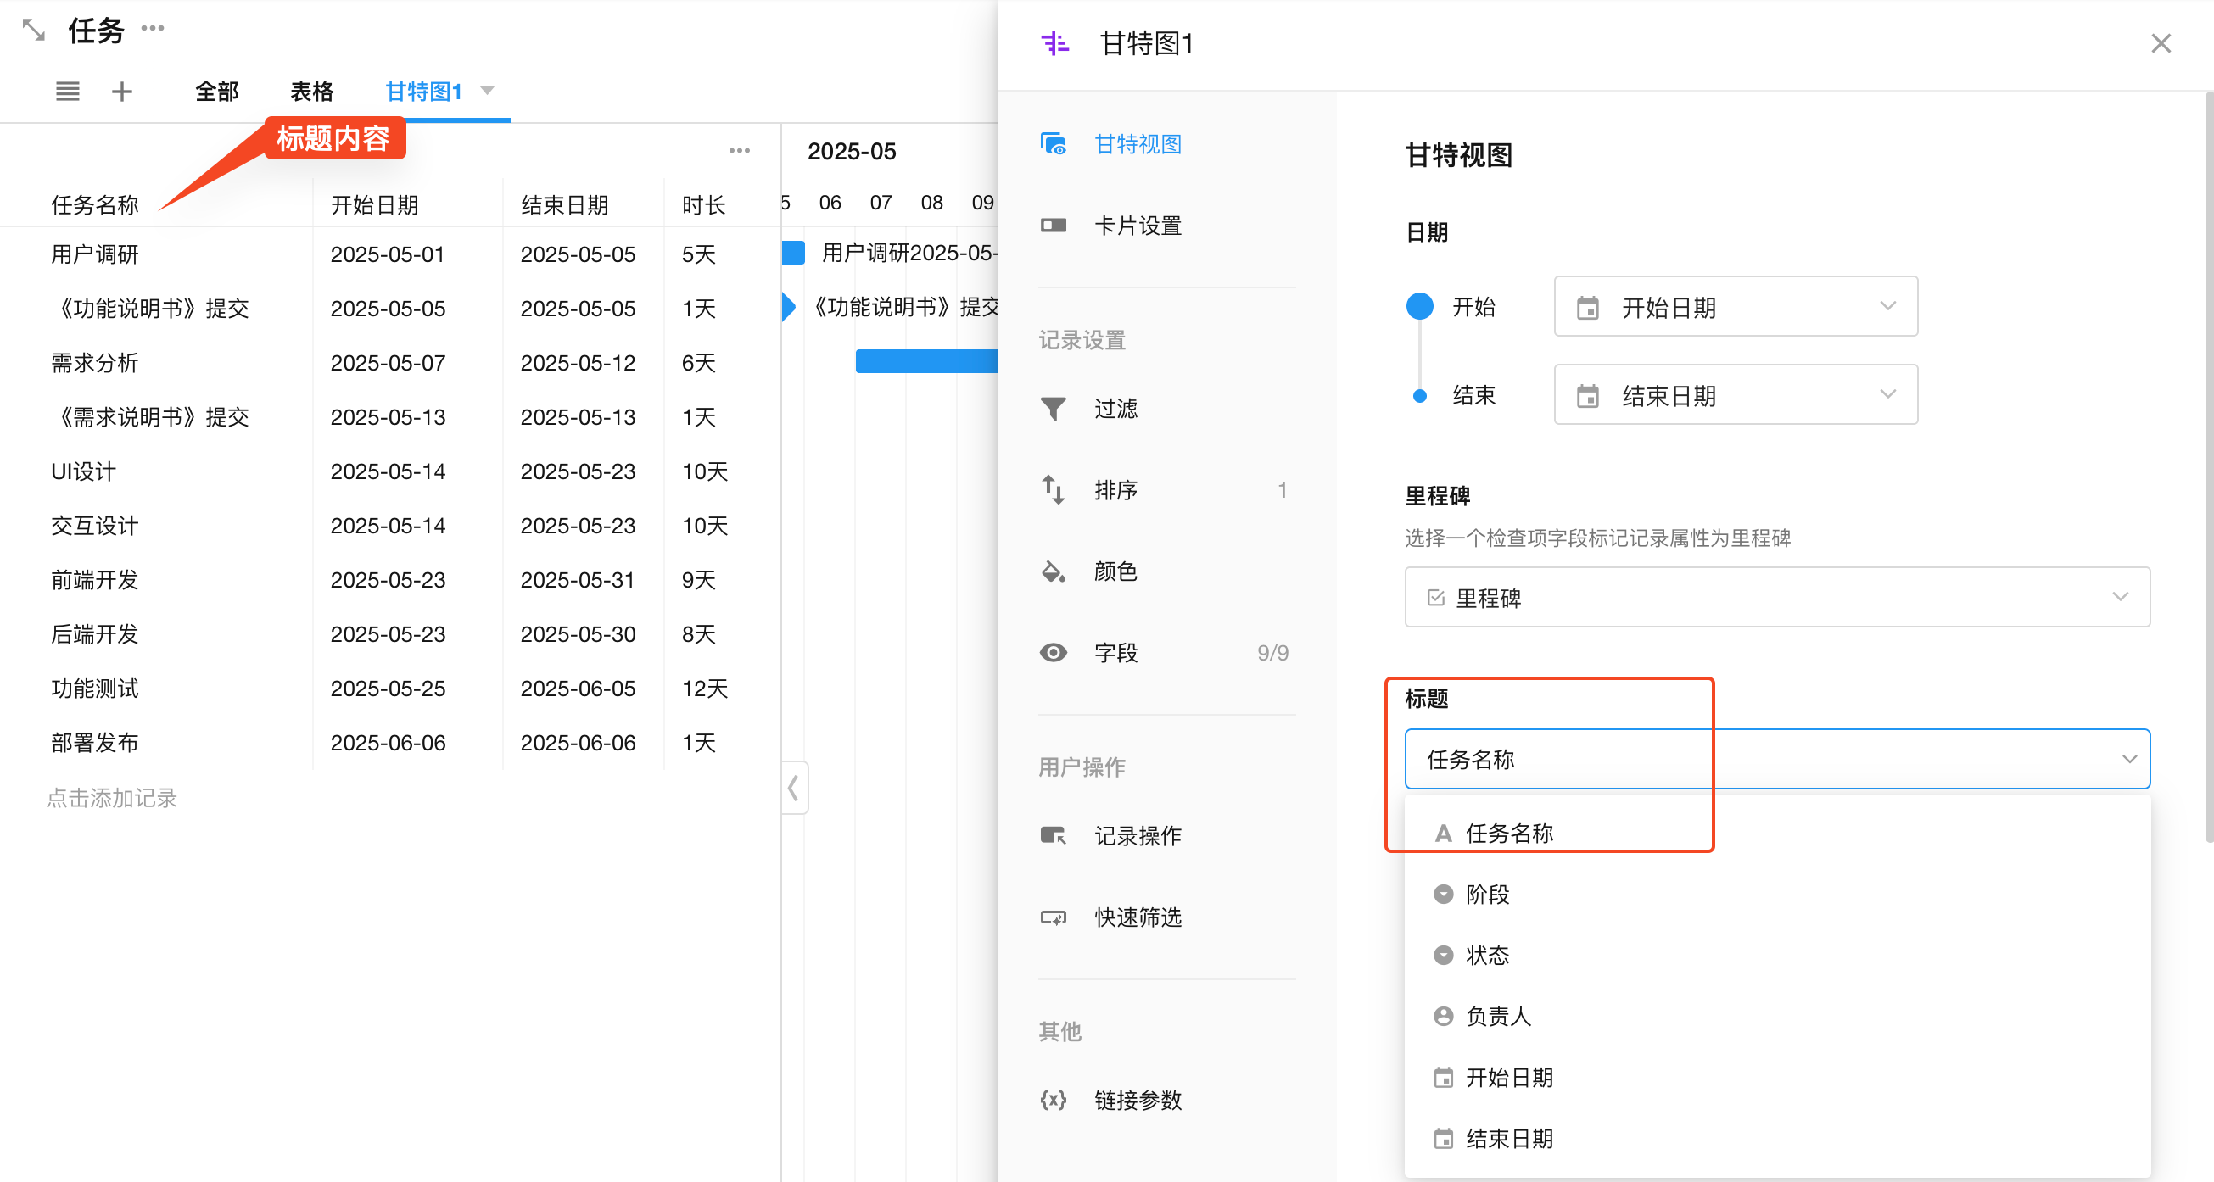Click the blue 需求分析 Gantt bar
The height and width of the screenshot is (1182, 2214).
click(925, 362)
